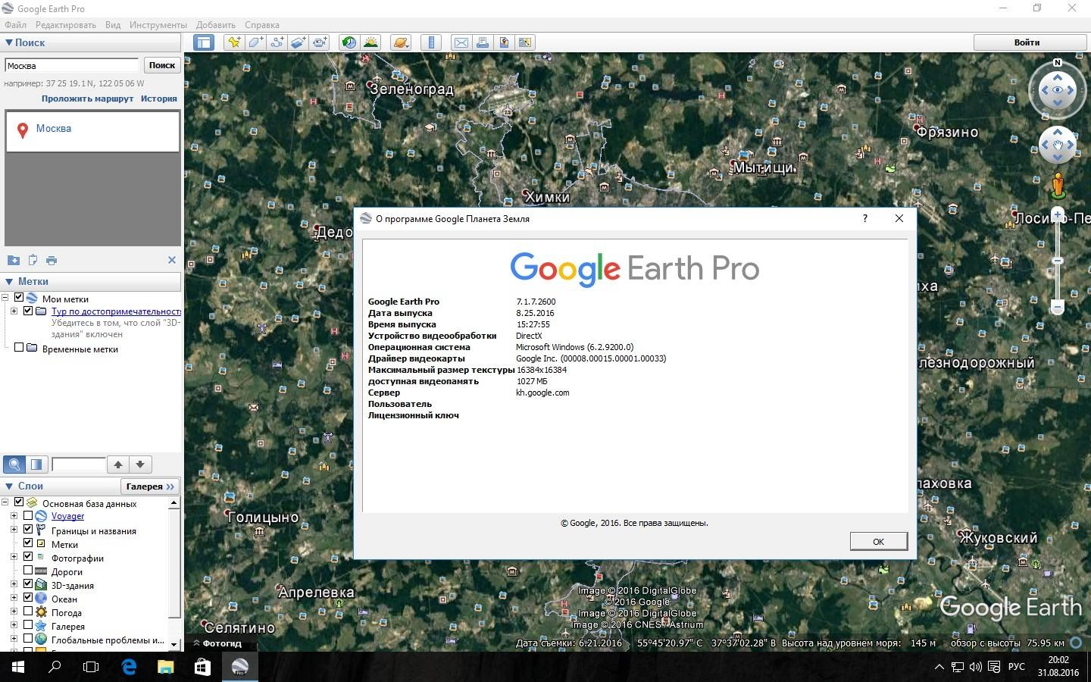Click the places search magnifier button
Image resolution: width=1091 pixels, height=682 pixels.
[14, 465]
